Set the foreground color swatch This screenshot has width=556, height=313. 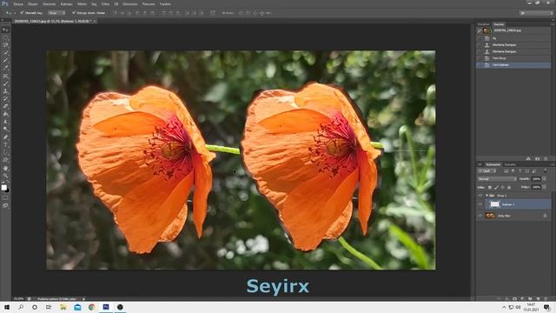(3, 188)
